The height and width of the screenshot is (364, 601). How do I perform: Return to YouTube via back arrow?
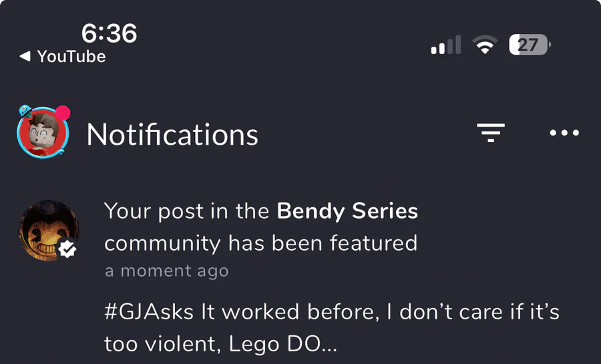(25, 57)
